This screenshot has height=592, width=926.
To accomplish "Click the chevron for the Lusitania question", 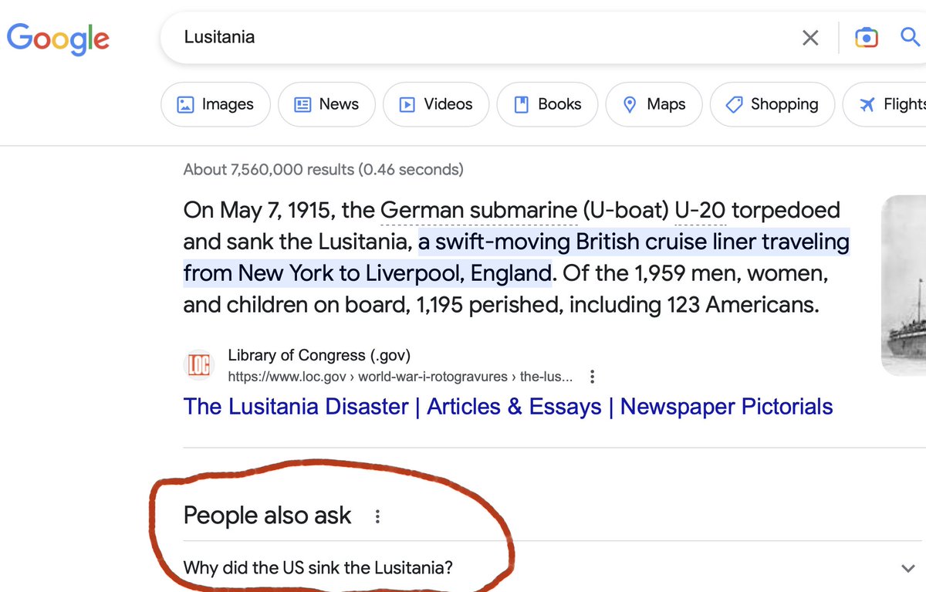I will pyautogui.click(x=908, y=569).
